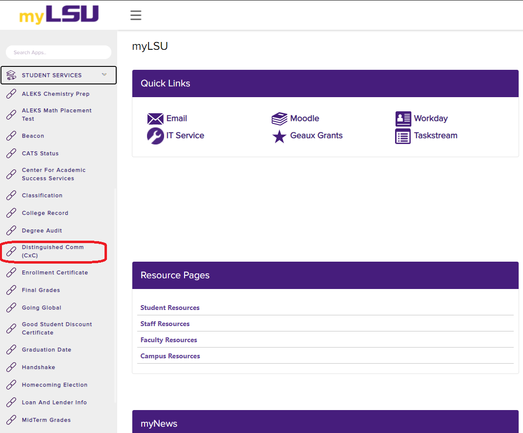Click the chain icon beside ALEKS Chemistry Prep
The width and height of the screenshot is (523, 433).
[x=11, y=94]
